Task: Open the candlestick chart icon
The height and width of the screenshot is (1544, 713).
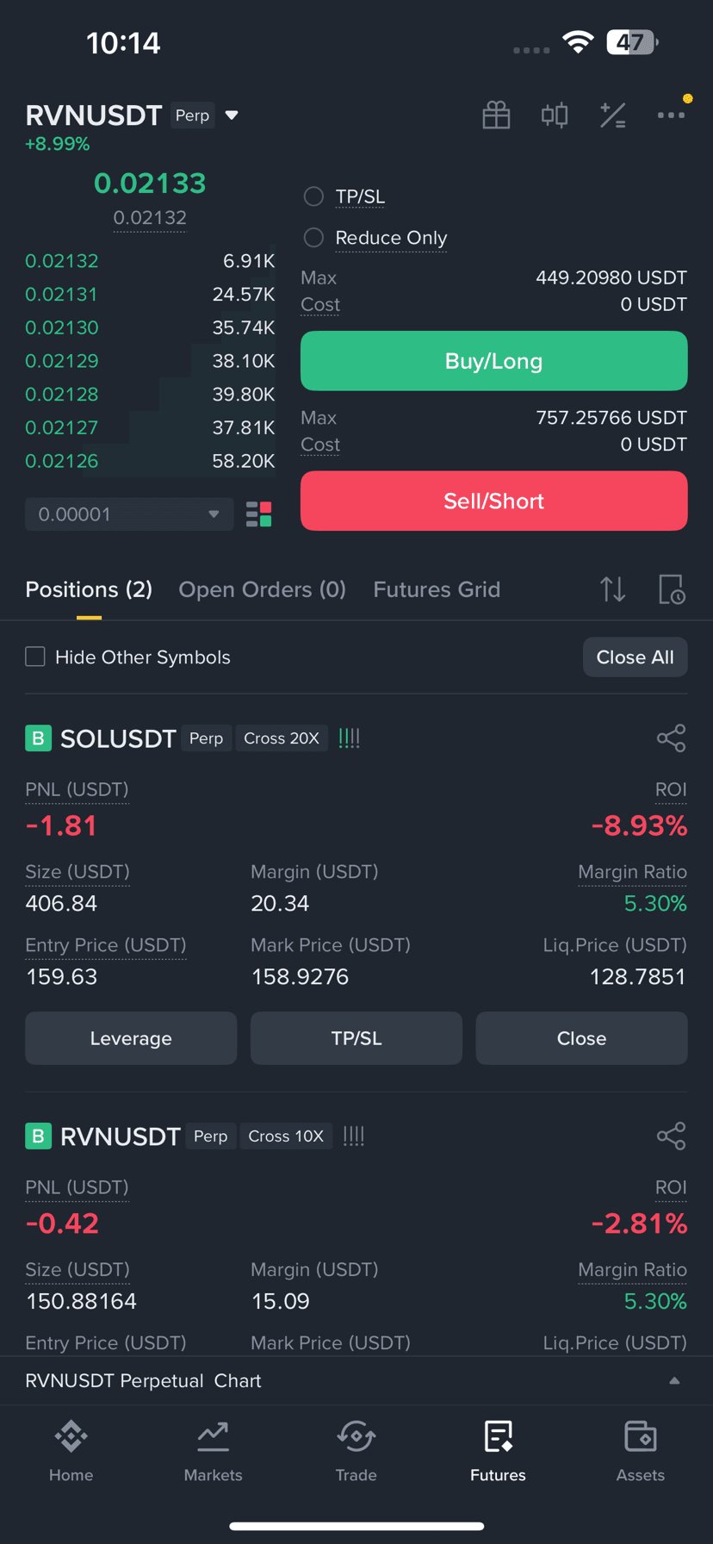Action: (555, 115)
